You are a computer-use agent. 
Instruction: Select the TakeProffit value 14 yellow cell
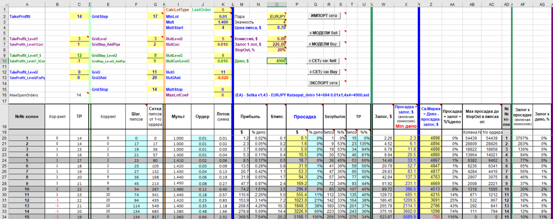79,16
